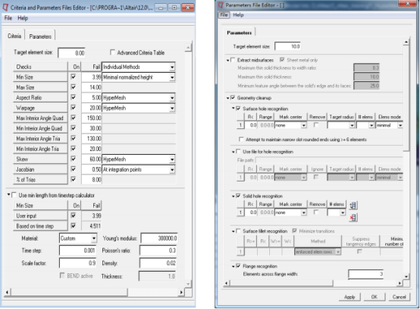Enable Advanced Criteria Table checkbox
The height and width of the screenshot is (309, 420).
click(113, 52)
